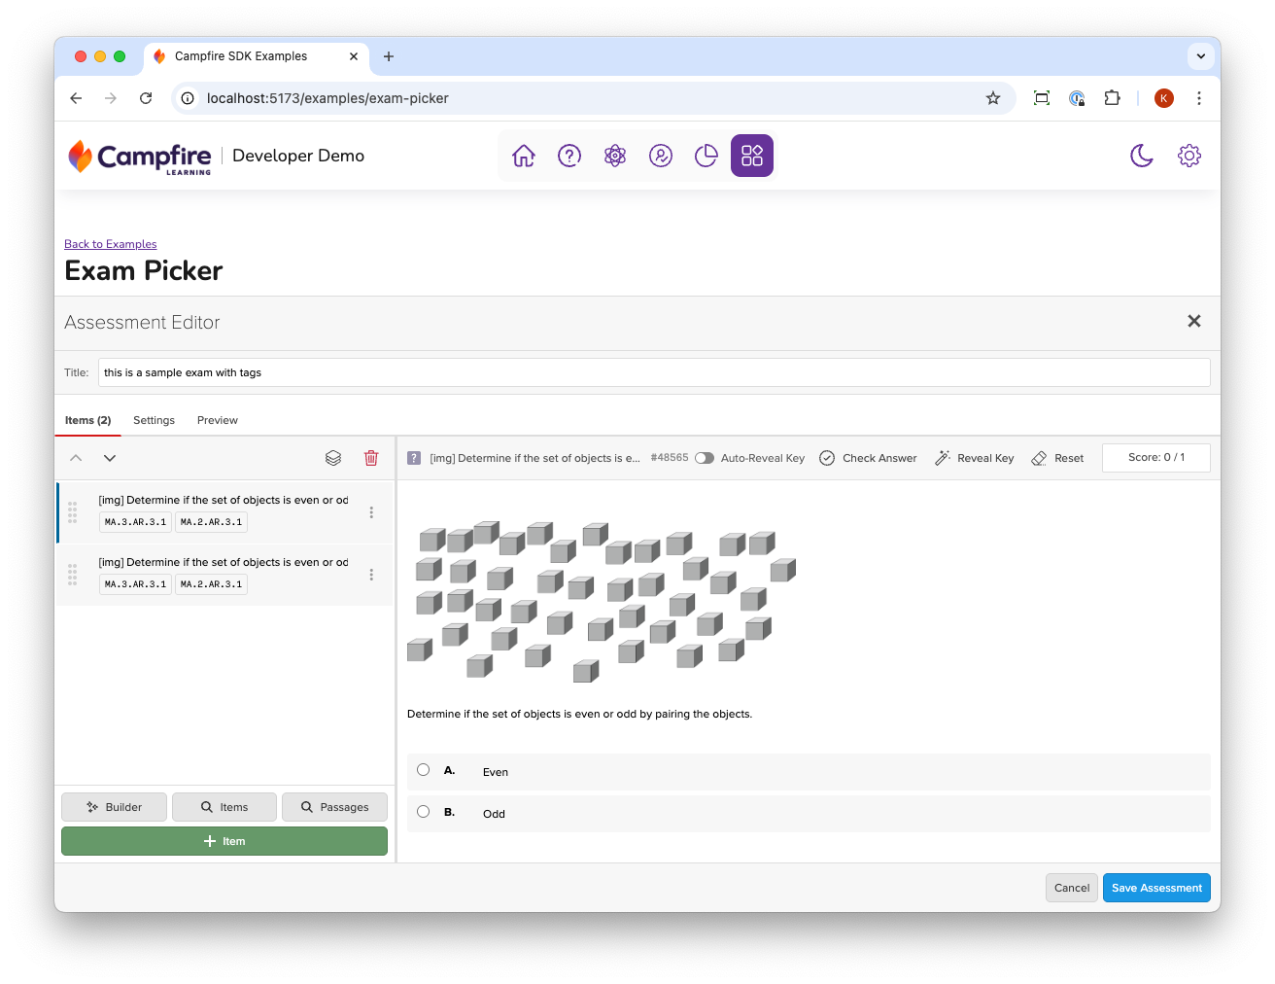Click Check Answer
Viewport: 1275px width, 984px height.
coord(868,458)
